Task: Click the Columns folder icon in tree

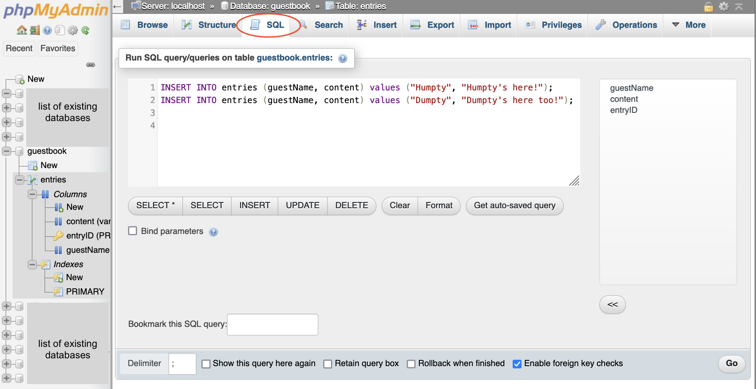Action: [45, 194]
